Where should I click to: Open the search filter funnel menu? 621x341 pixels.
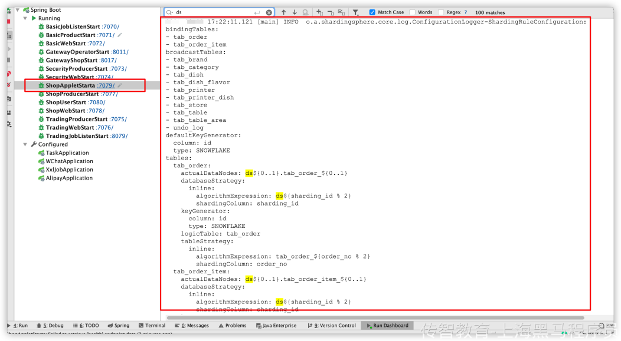pyautogui.click(x=355, y=12)
